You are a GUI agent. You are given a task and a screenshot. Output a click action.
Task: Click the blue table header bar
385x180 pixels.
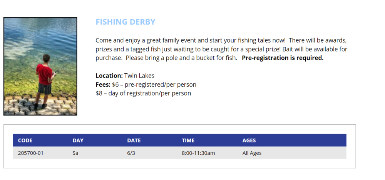[x=179, y=140]
